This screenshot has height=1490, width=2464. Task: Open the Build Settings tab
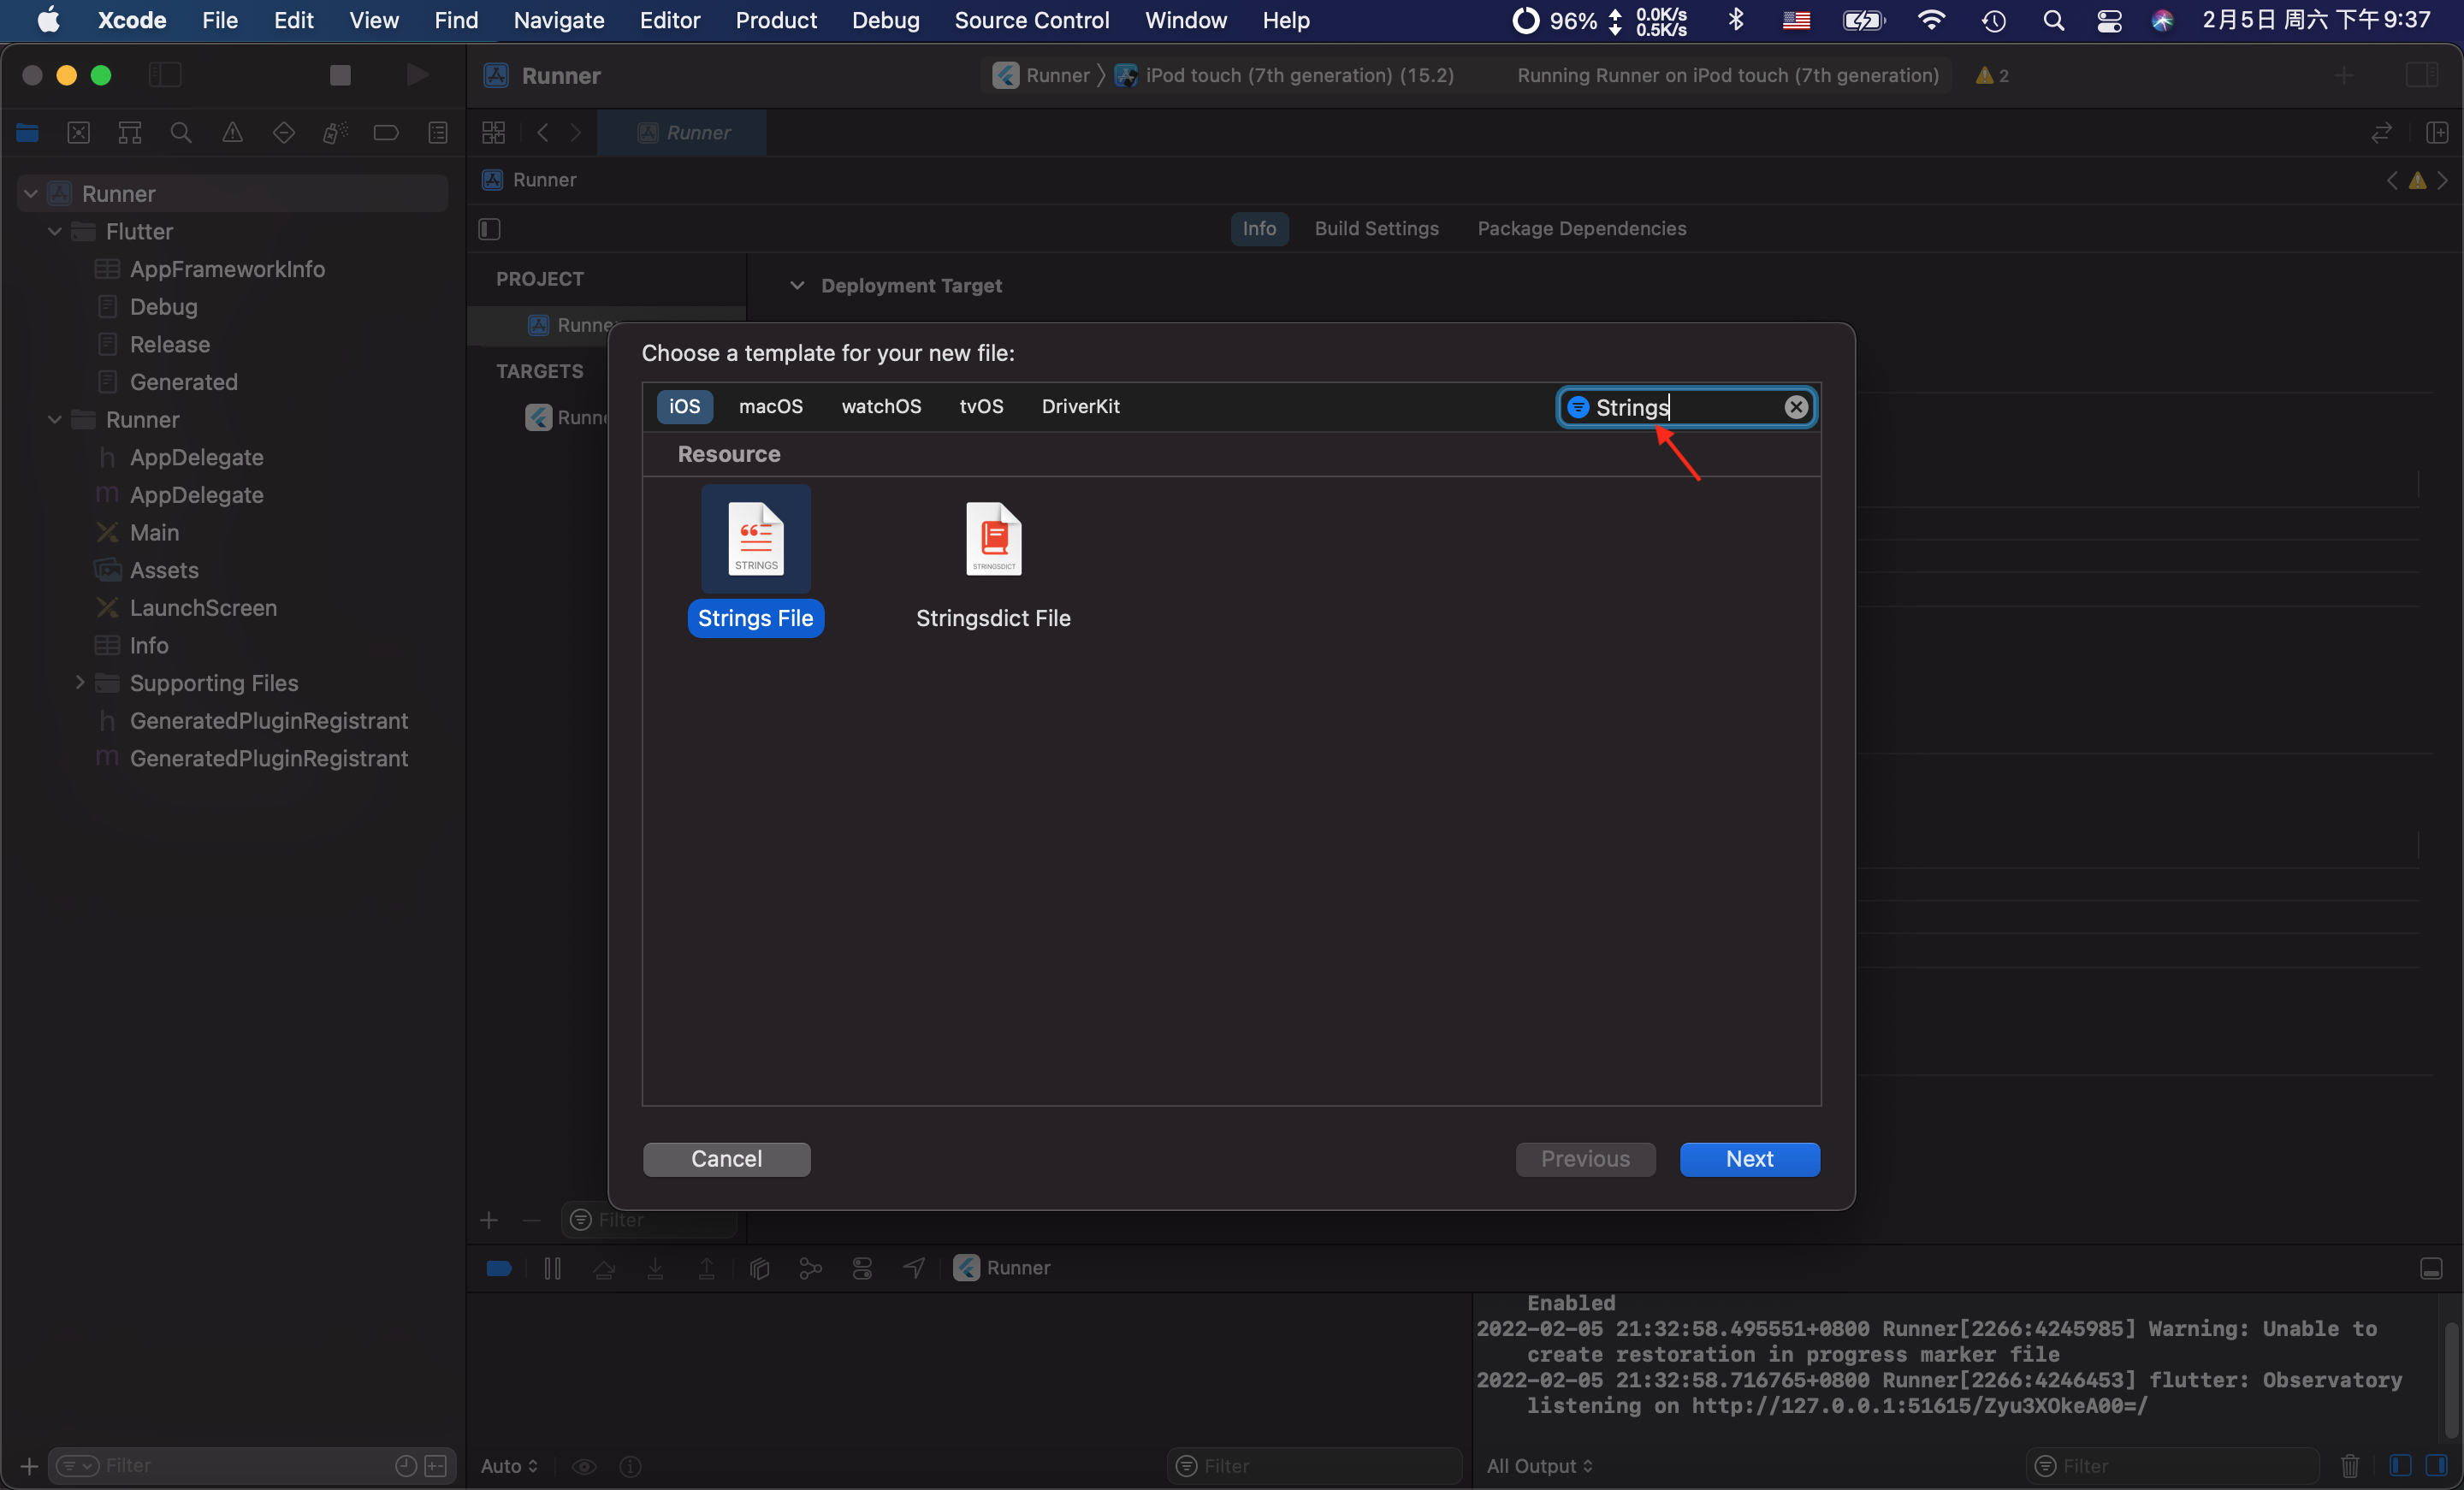pyautogui.click(x=1376, y=229)
